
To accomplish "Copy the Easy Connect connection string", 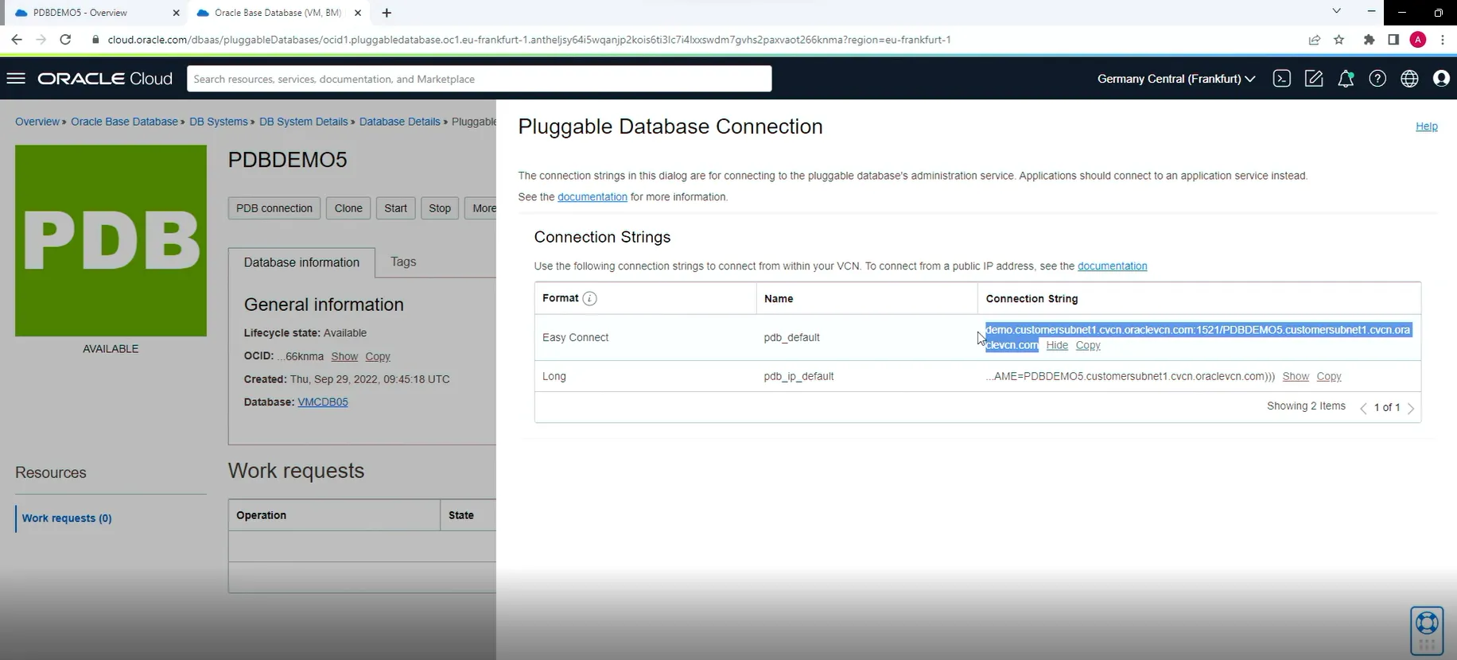I will point(1088,345).
